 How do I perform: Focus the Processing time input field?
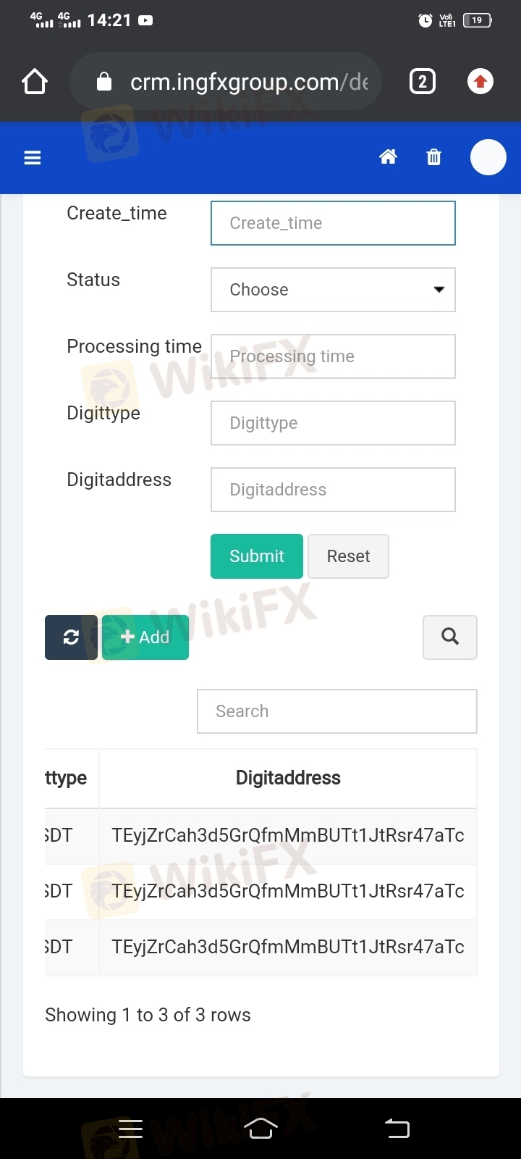(x=333, y=356)
